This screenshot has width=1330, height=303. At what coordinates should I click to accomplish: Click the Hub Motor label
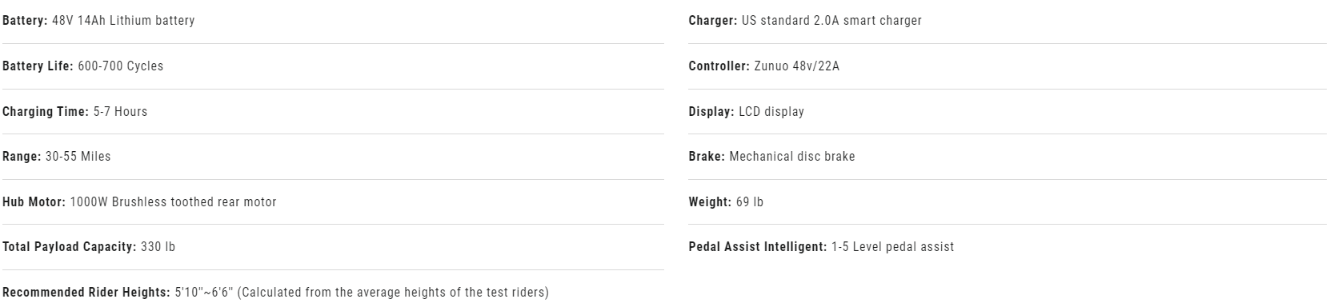[x=34, y=202]
